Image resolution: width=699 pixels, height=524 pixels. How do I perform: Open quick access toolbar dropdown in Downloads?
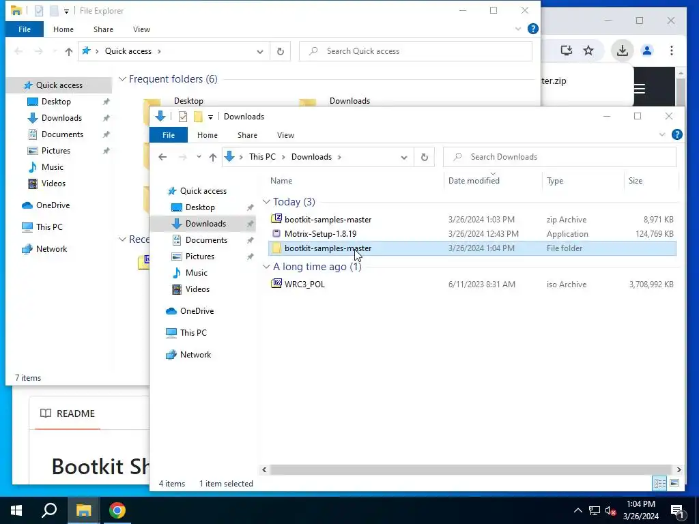(210, 117)
